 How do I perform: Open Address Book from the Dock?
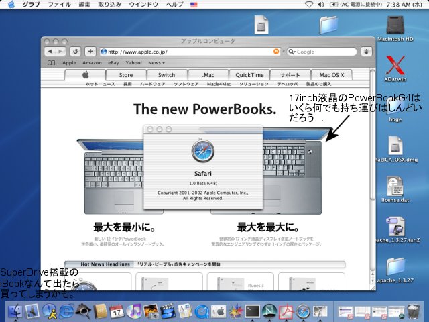click(x=101, y=311)
